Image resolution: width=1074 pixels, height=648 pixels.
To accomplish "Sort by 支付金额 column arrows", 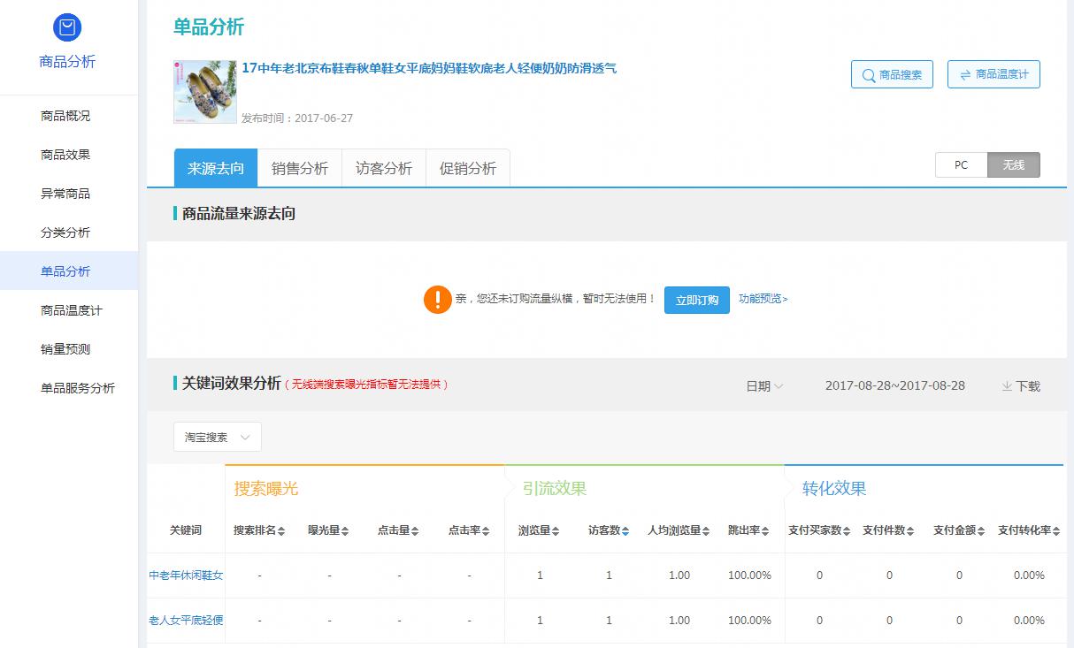I will pos(982,531).
